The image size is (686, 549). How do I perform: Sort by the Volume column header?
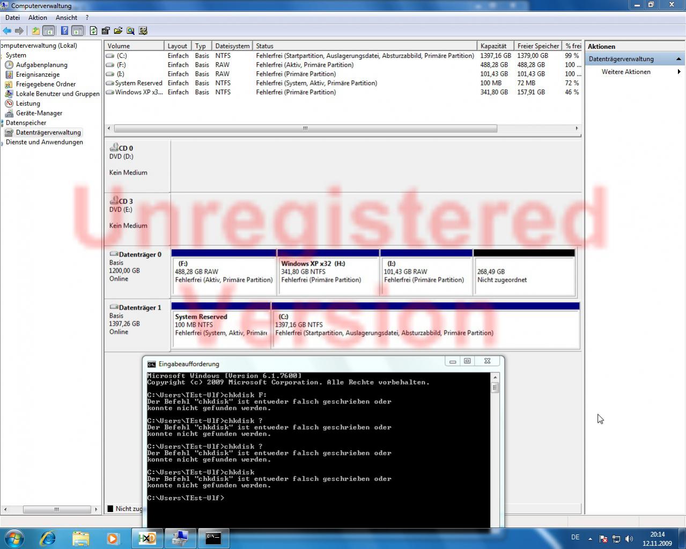point(134,46)
